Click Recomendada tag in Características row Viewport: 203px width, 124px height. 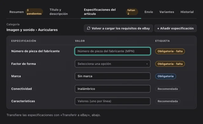pos(168,101)
